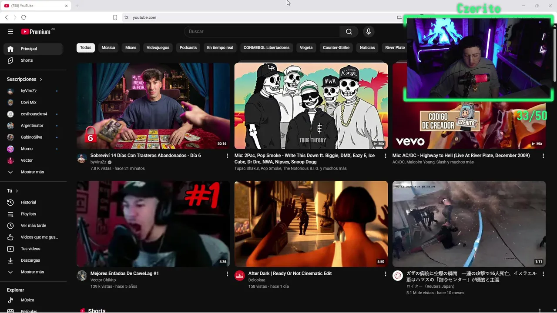Screen dimensions: 557x313
Task: Open Principal home in sidebar
Action: click(x=34, y=49)
